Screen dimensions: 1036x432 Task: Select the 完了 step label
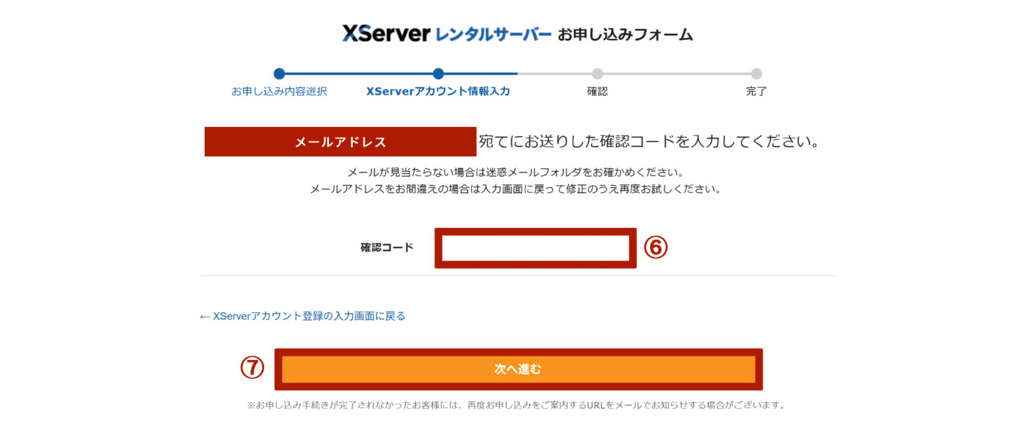point(756,91)
